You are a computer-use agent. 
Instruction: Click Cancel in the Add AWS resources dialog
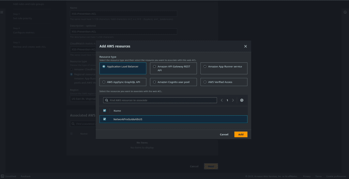coord(224,134)
